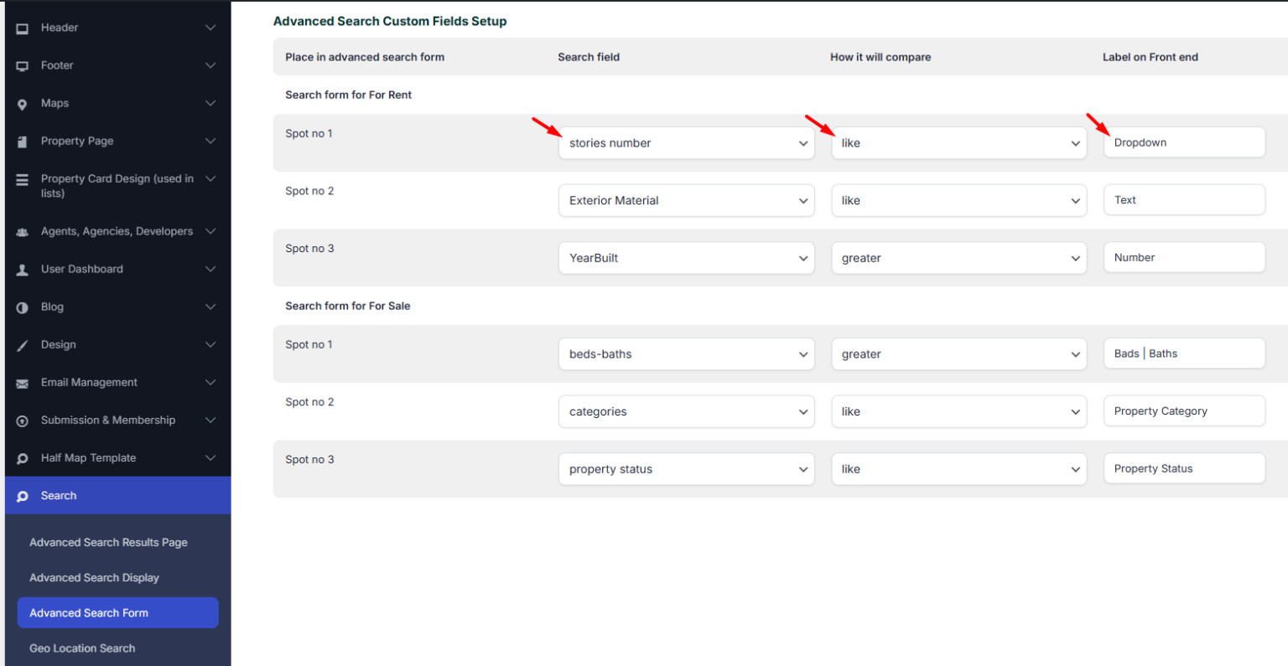Click the Header monitor icon in sidebar
This screenshot has height=666, width=1288.
pos(23,28)
